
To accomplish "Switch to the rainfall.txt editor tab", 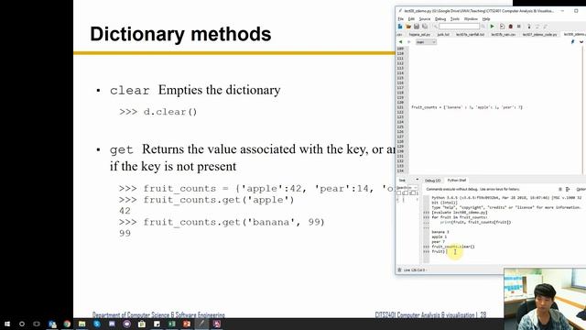I will coord(470,35).
